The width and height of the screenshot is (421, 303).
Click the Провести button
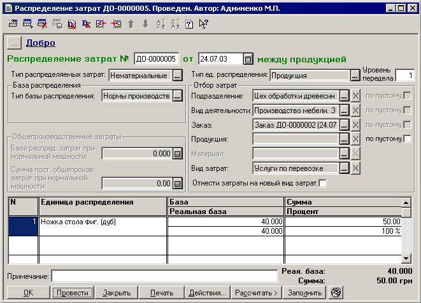(73, 293)
